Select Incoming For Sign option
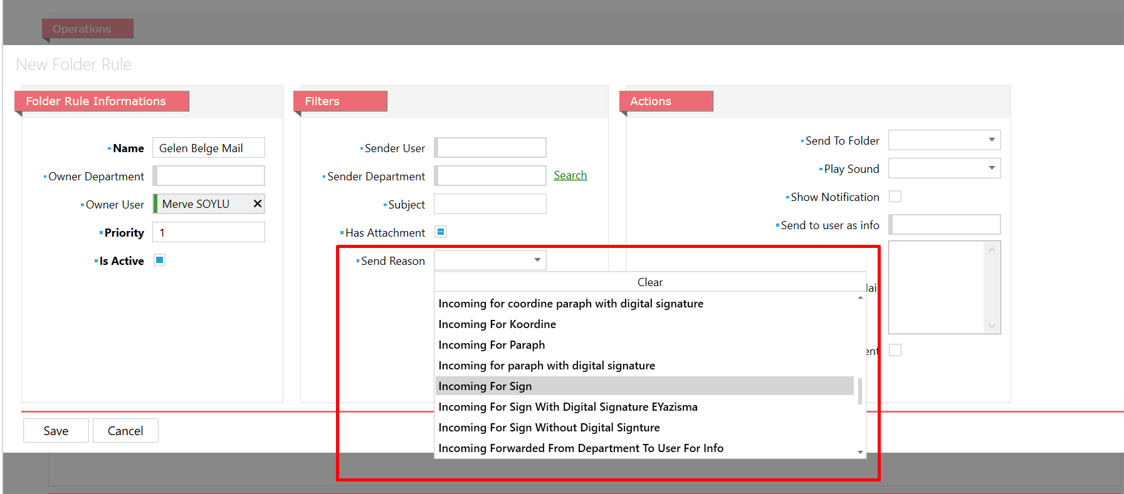Viewport: 1124px width, 494px height. click(x=485, y=386)
